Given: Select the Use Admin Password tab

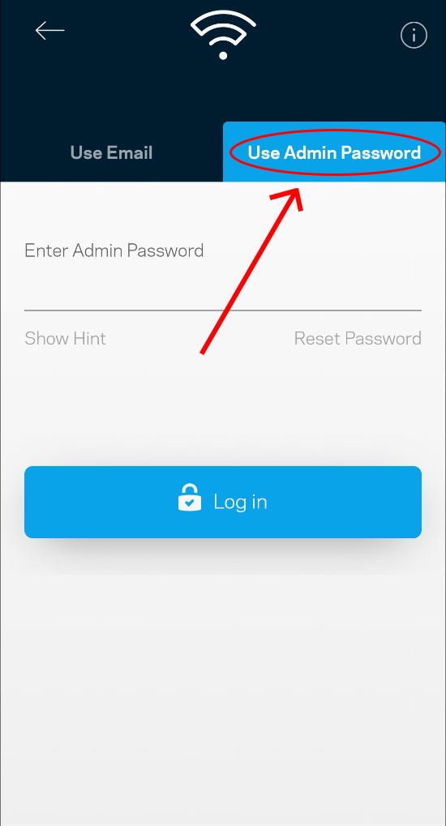Looking at the screenshot, I should [x=334, y=152].
